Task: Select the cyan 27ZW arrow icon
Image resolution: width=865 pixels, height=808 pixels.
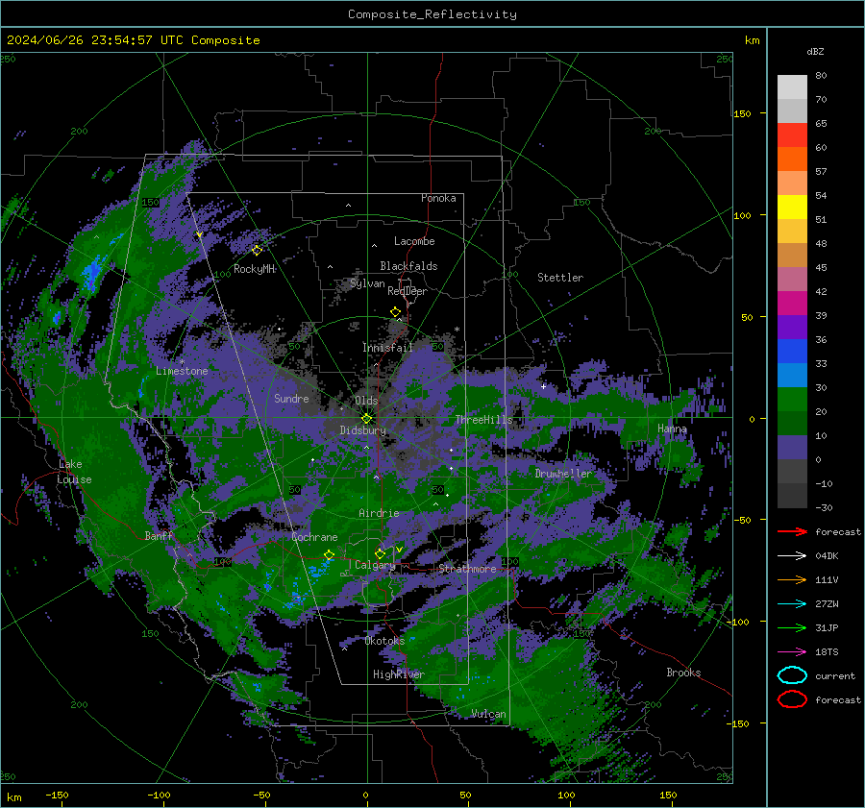Action: click(x=792, y=604)
